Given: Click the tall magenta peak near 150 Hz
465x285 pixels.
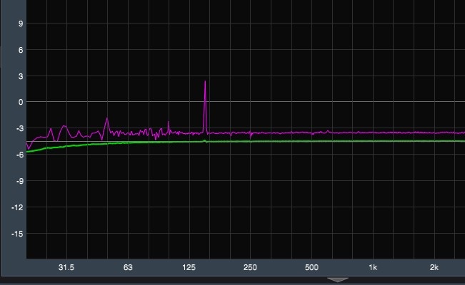Looking at the screenshot, I should [x=205, y=84].
